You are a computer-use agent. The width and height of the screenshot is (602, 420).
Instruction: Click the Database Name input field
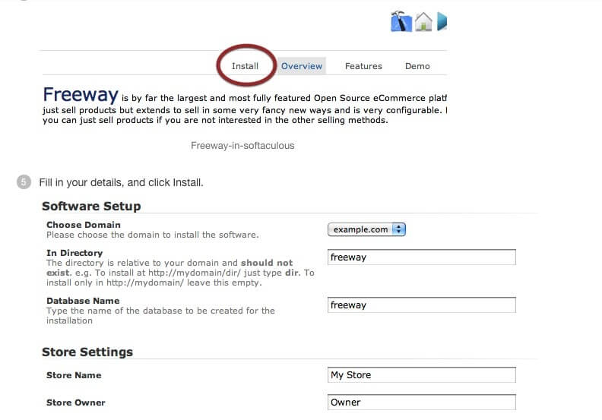[422, 305]
